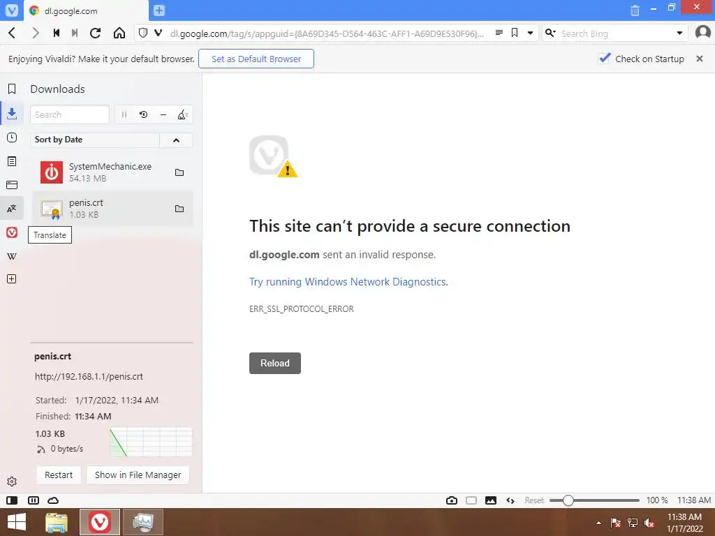
Task: Toggle tab tiling in status bar
Action: coord(34,500)
